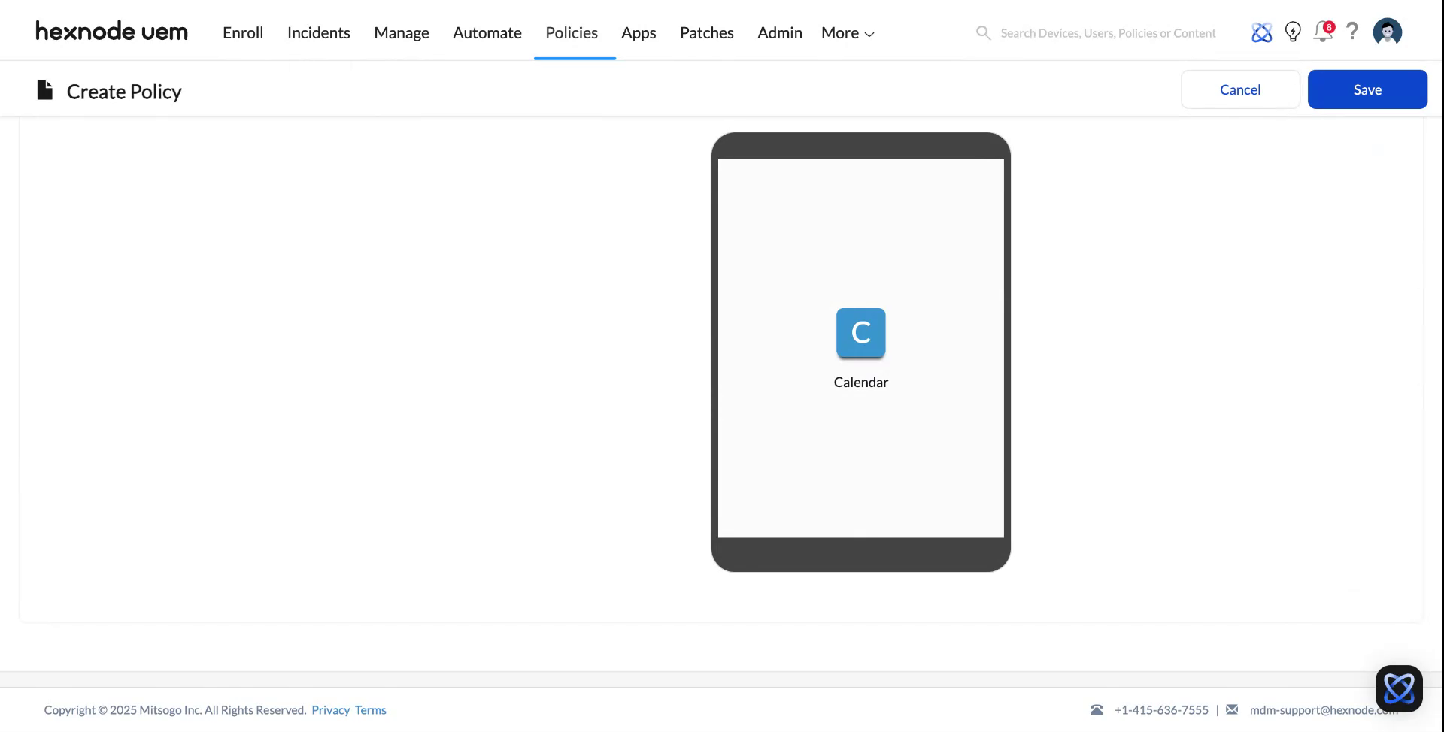Click the Create Policy document icon
1444x732 pixels.
[44, 89]
